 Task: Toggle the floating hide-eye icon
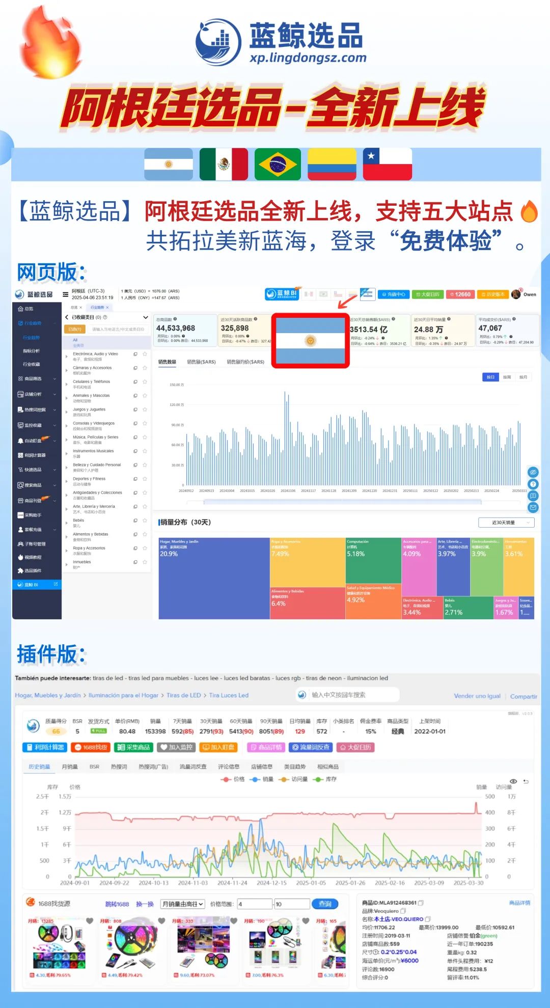533,472
